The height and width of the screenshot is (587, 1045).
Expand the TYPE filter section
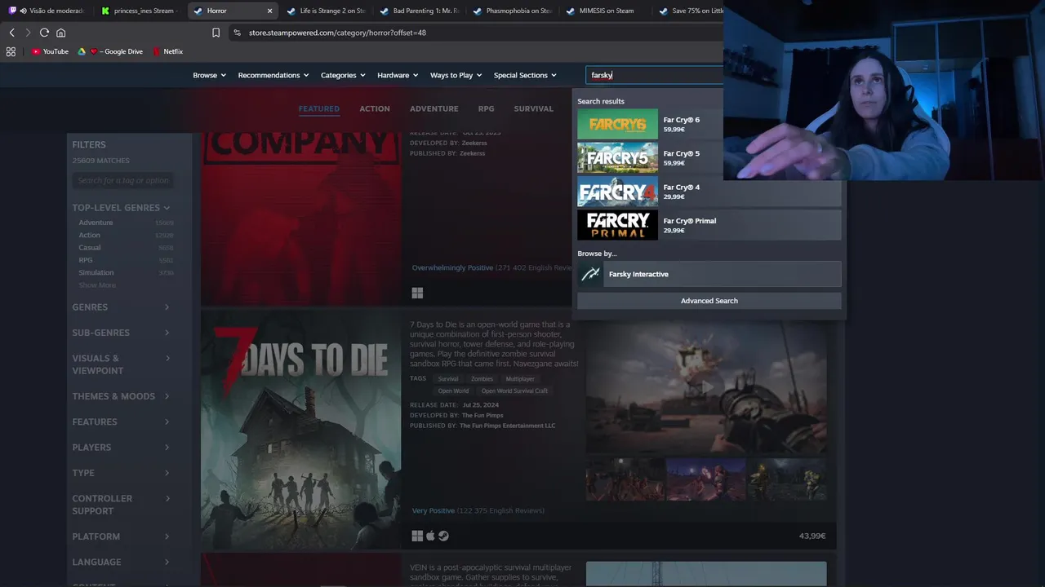click(121, 473)
